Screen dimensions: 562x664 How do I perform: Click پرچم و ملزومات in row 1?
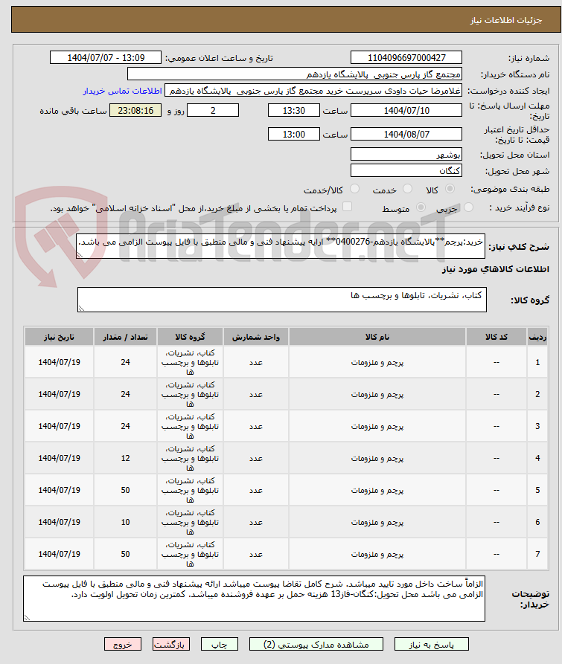click(x=377, y=363)
